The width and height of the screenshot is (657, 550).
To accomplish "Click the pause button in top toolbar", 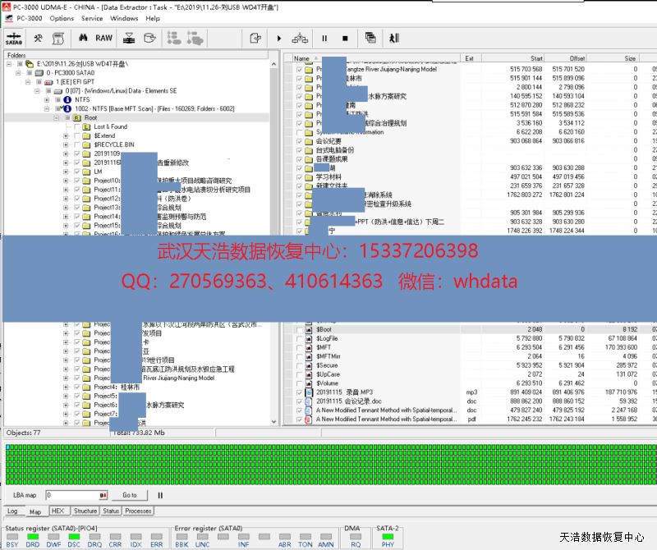I will 324,38.
